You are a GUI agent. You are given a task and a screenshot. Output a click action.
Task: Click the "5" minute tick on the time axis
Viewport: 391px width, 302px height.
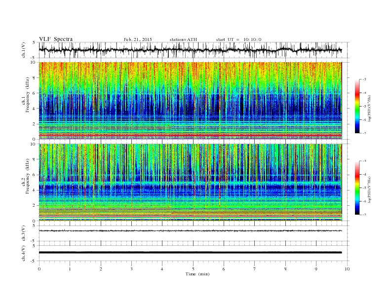click(193, 269)
